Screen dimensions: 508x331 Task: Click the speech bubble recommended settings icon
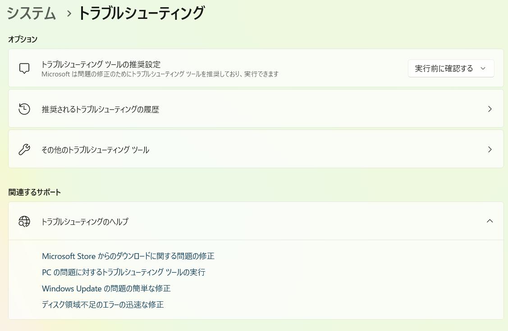coord(24,68)
